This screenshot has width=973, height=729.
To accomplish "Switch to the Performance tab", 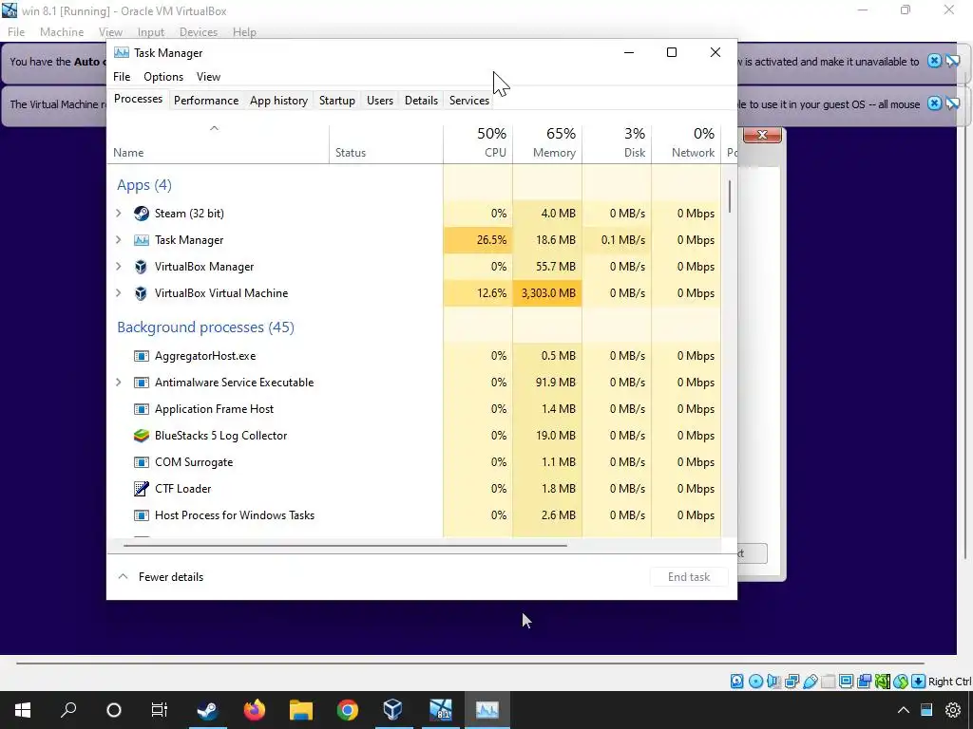I will 206,101.
